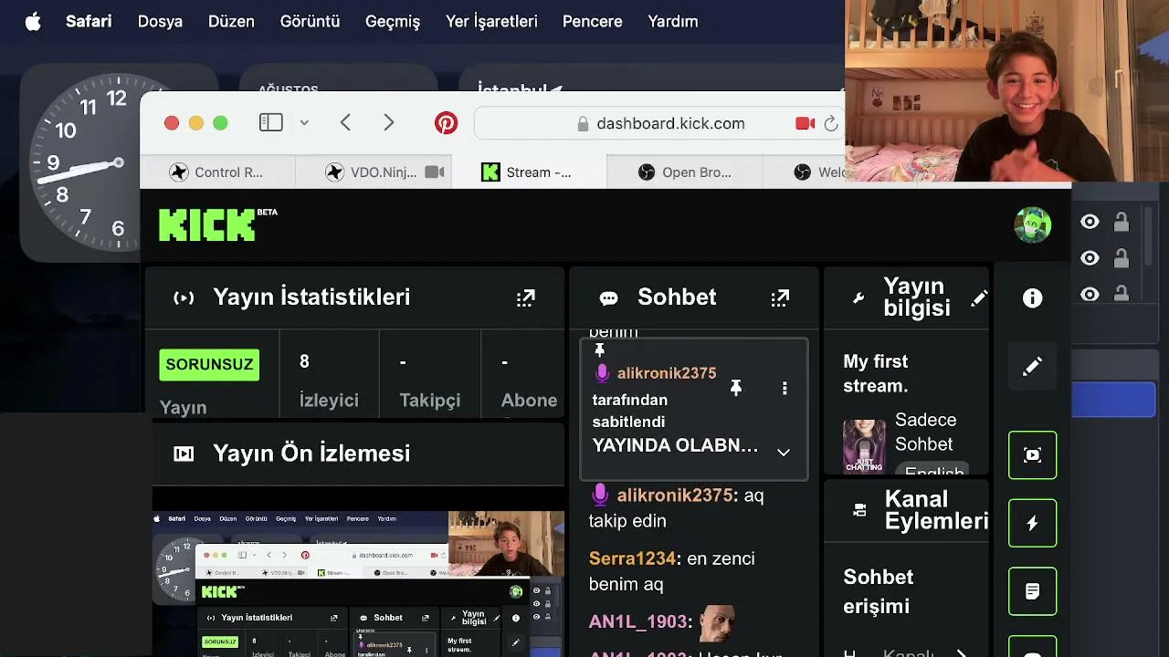Open the Yer İşaretleri menu
Screen dimensions: 1169x657
[x=491, y=21]
